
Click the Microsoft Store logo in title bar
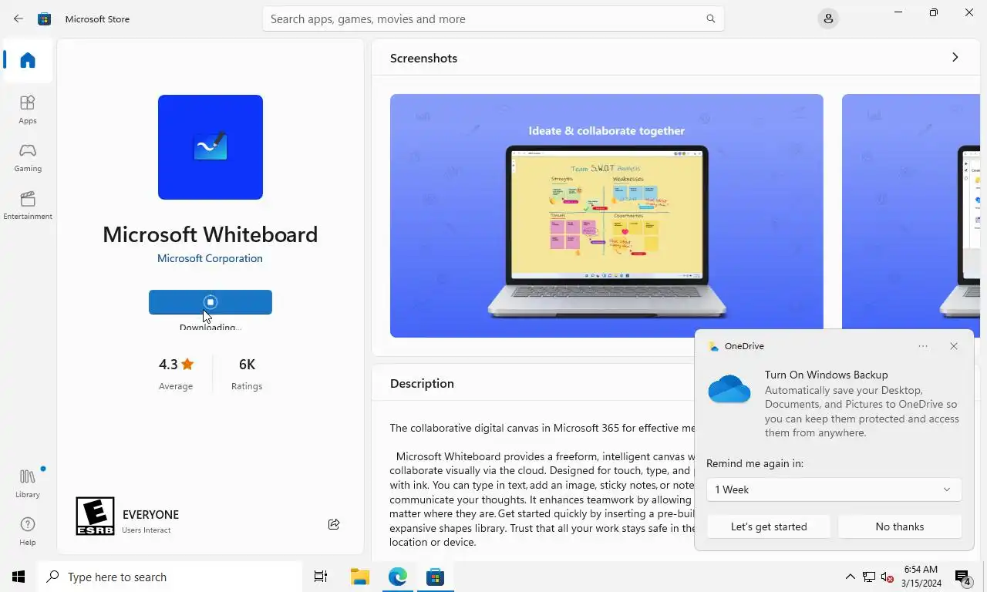pyautogui.click(x=45, y=18)
